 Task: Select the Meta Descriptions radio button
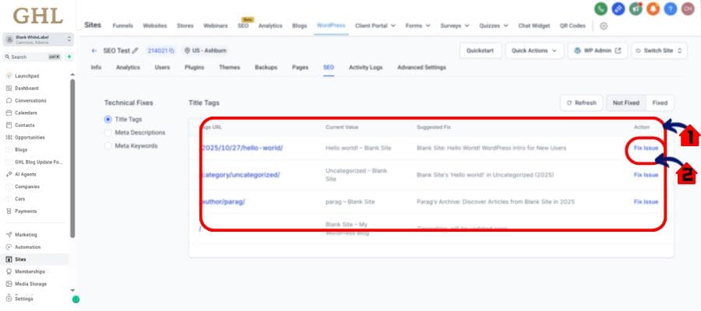pos(107,132)
